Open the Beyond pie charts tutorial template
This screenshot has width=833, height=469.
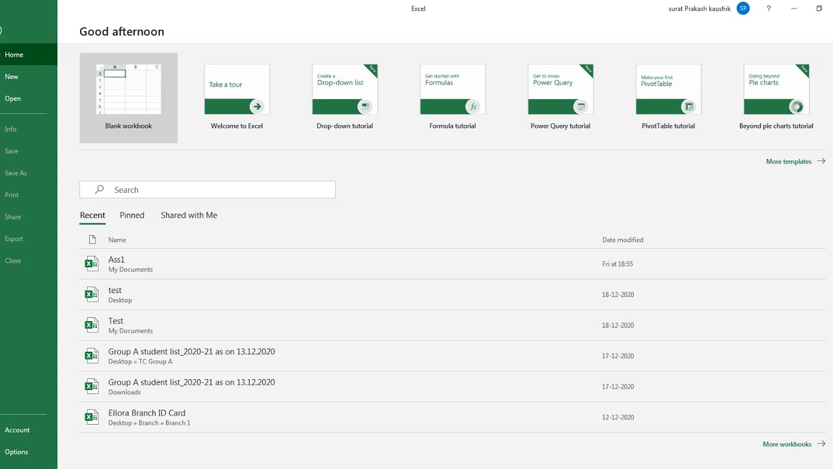point(776,98)
